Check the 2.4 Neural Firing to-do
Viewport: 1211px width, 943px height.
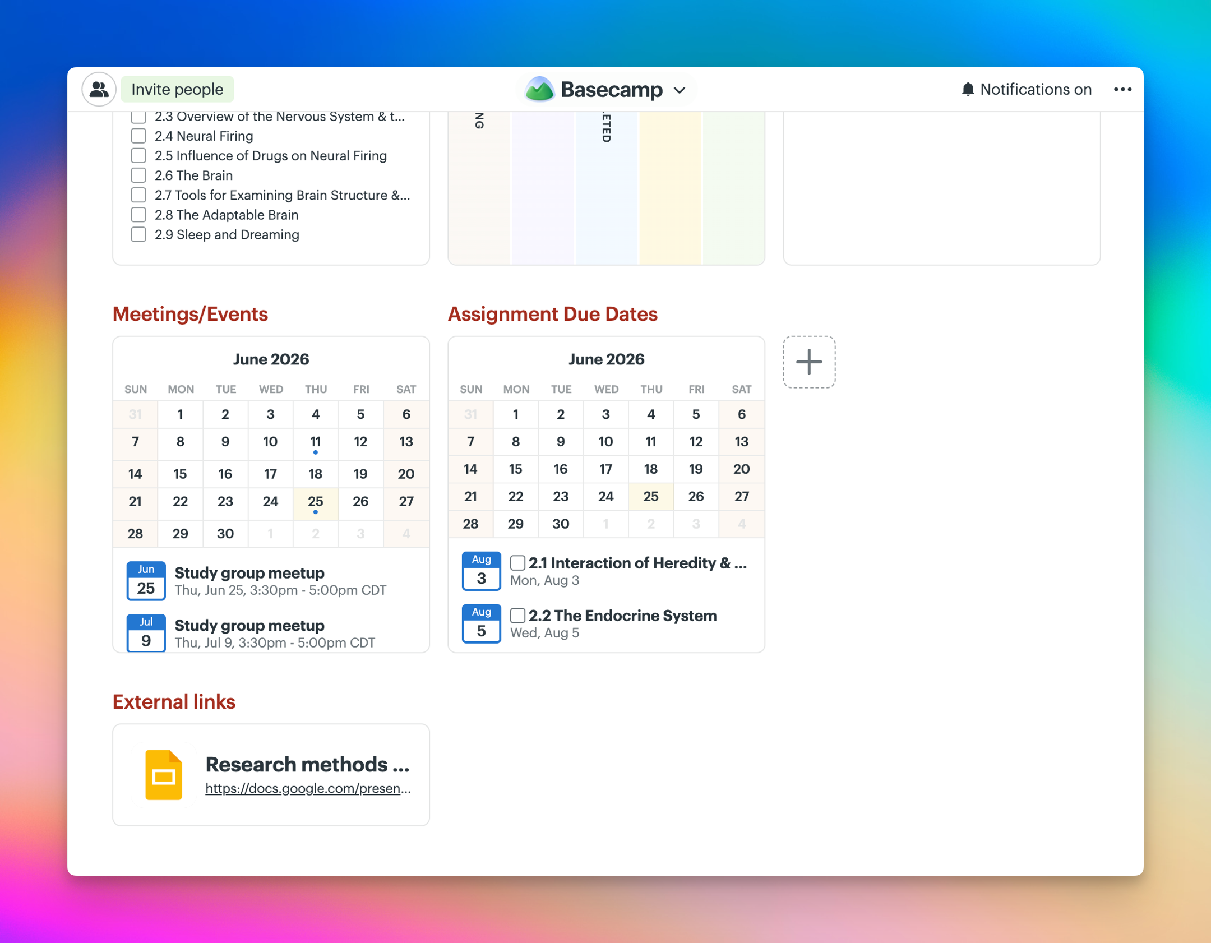pyautogui.click(x=138, y=136)
